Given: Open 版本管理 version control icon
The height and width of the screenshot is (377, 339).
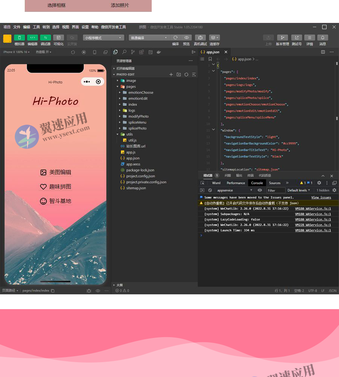Looking at the screenshot, I should click(x=282, y=38).
